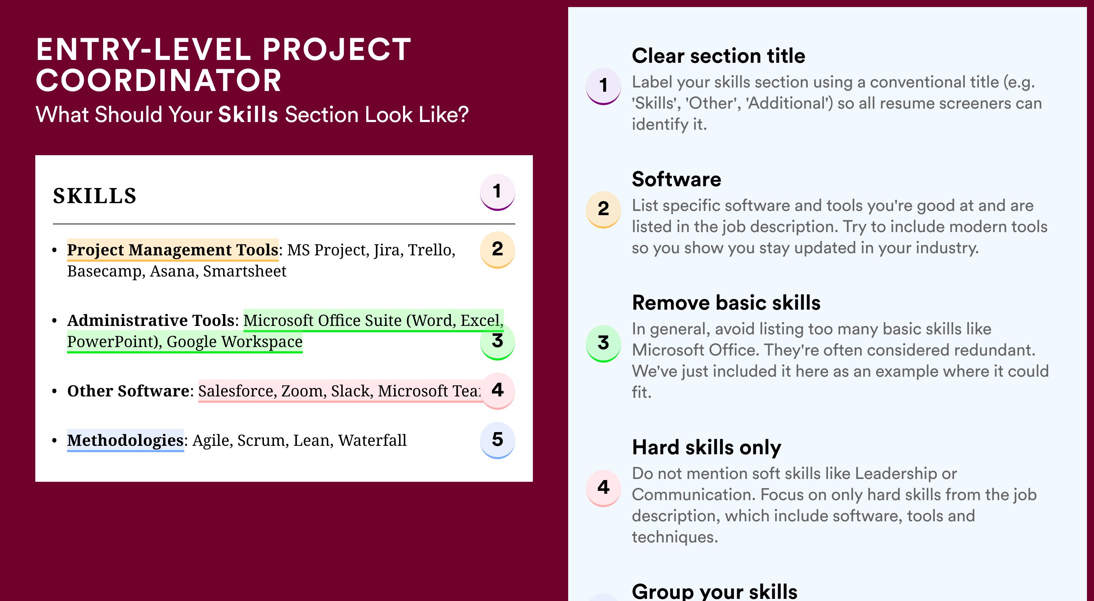
Task: Select the blue number 5 badge beside Methodologies
Action: click(497, 440)
